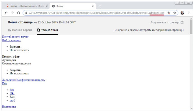Open the Войти в почту link
The height and width of the screenshot is (111, 194).
(x=11, y=40)
